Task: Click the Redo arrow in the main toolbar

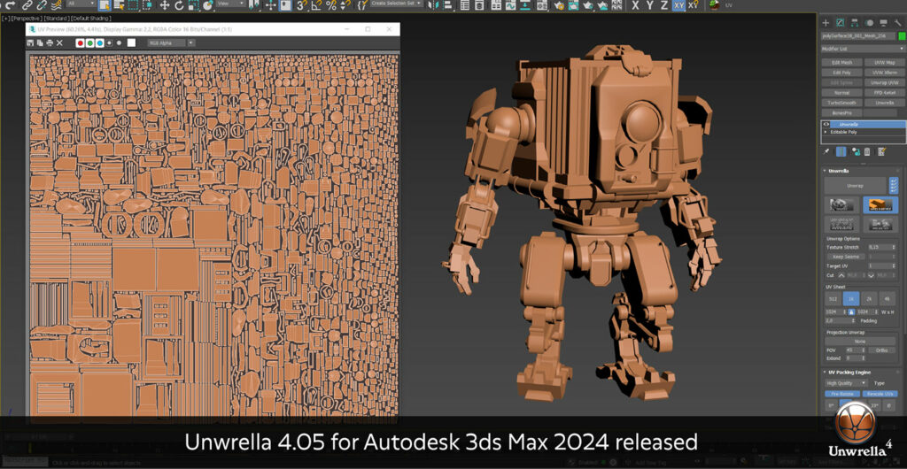Action: (x=10, y=5)
